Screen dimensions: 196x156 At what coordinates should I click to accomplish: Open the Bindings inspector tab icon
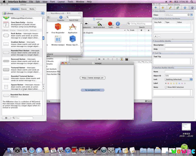(178, 8)
